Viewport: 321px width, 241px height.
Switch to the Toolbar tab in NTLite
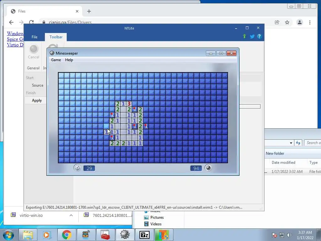pyautogui.click(x=56, y=37)
